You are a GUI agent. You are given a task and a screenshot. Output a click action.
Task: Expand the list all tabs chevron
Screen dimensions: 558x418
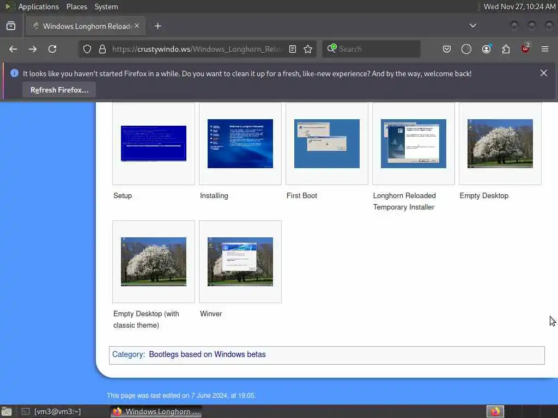(x=473, y=26)
